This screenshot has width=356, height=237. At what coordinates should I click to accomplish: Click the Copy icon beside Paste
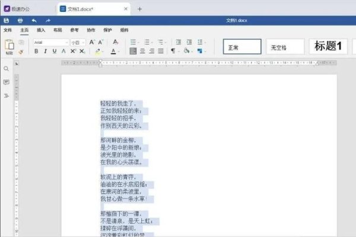(x=21, y=43)
